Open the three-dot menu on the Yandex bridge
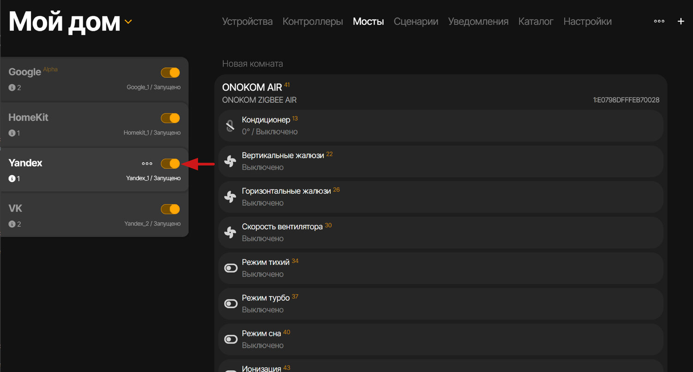Screen dimensions: 693x372 click(x=147, y=164)
